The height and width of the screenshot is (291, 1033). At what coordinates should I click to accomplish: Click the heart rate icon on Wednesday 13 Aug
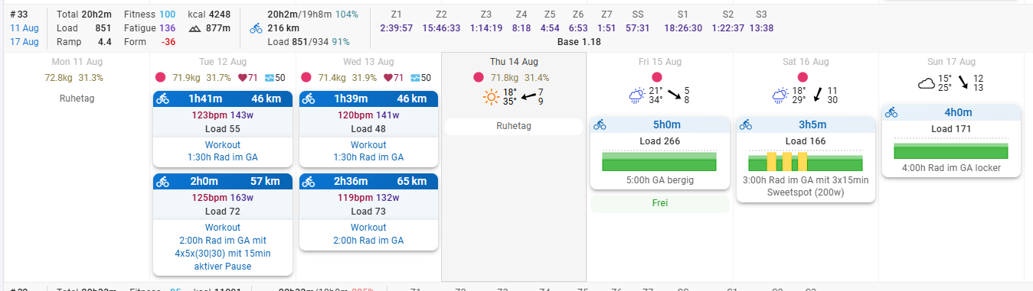coord(388,77)
